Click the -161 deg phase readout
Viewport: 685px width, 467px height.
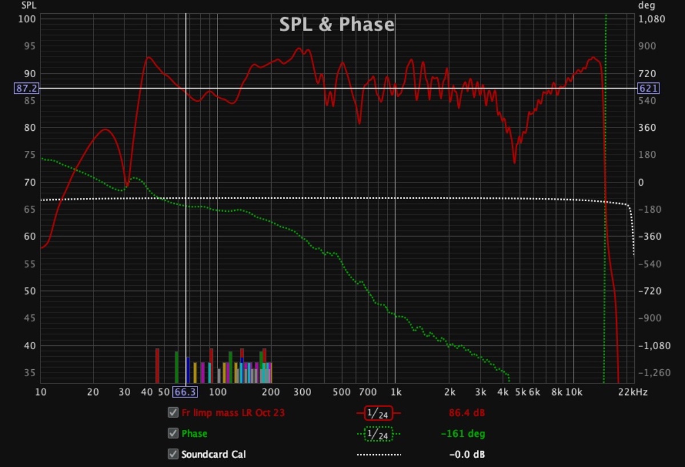(x=462, y=434)
